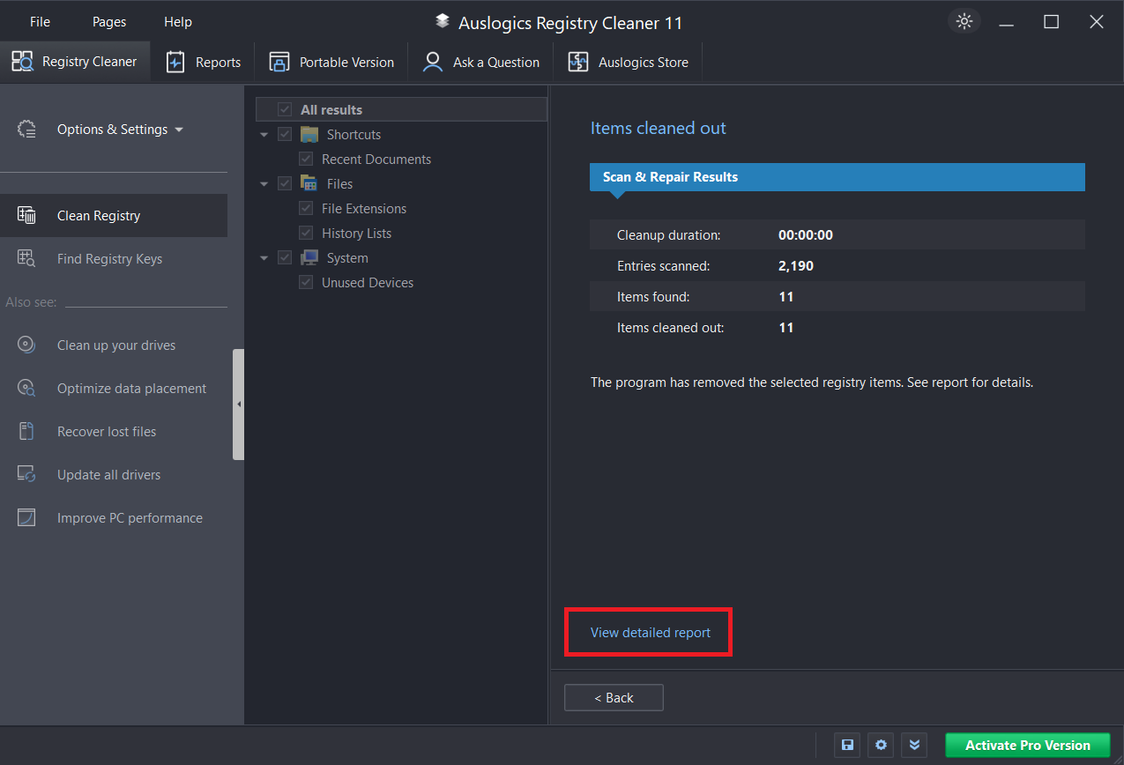1124x765 pixels.
Task: Click the Improve PC performance icon
Action: [26, 518]
